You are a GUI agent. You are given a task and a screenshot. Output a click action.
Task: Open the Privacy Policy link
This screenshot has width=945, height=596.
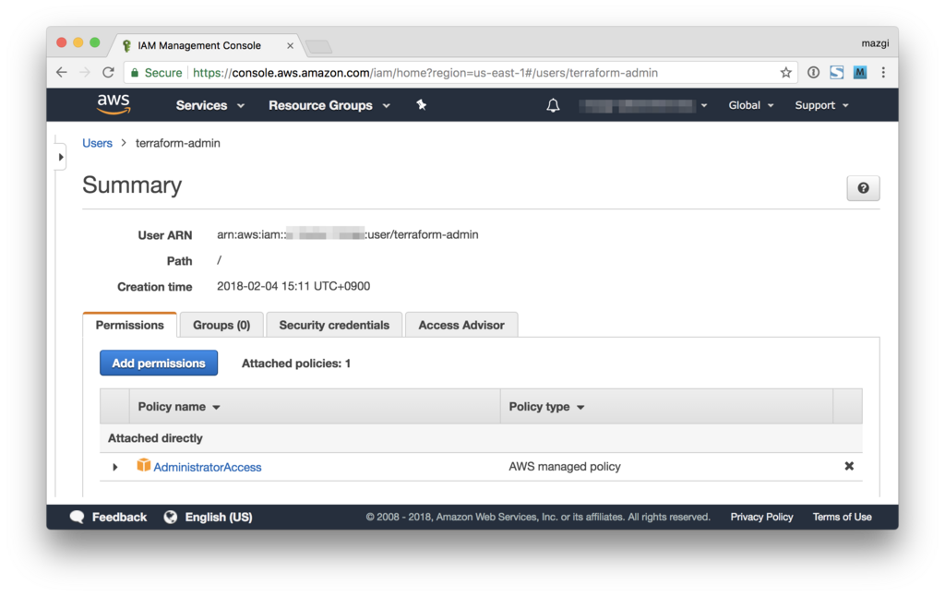[761, 517]
